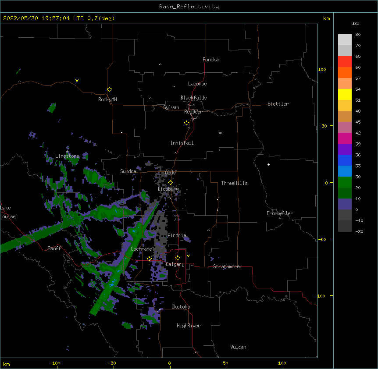Click the yellow diamond marker below Cochrane
This screenshot has height=369, width=378.
[149, 259]
